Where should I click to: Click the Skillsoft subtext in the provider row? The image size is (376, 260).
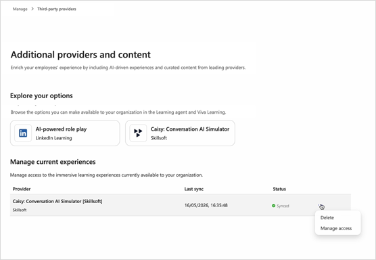pos(20,210)
